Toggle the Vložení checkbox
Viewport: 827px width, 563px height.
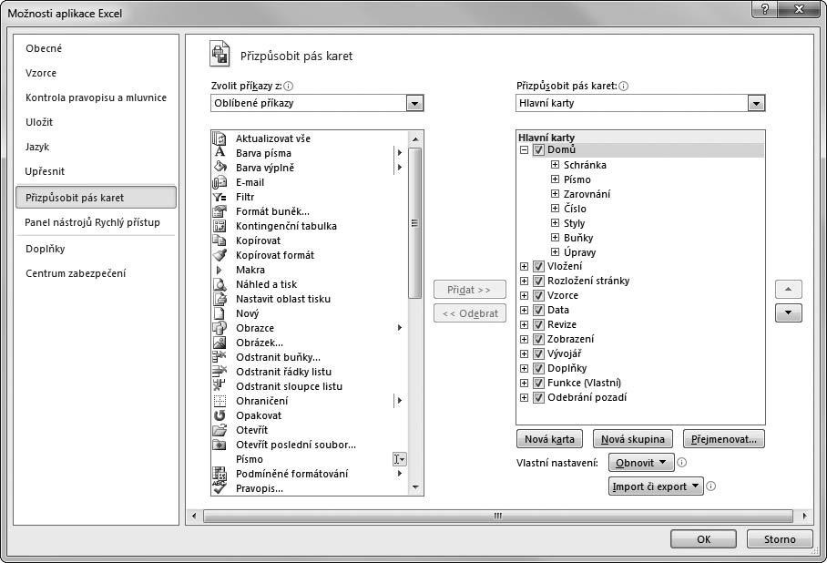[538, 266]
